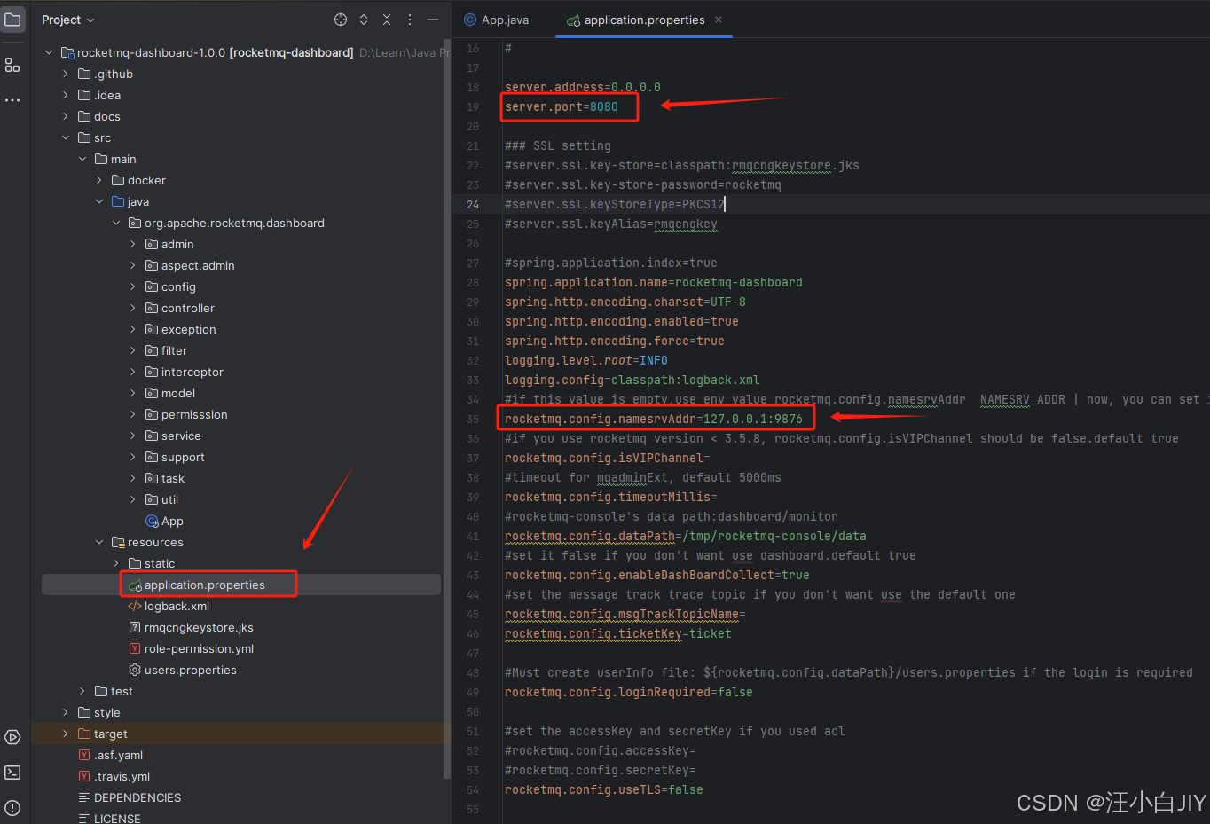Expand all nodes in the Project tree

(363, 19)
